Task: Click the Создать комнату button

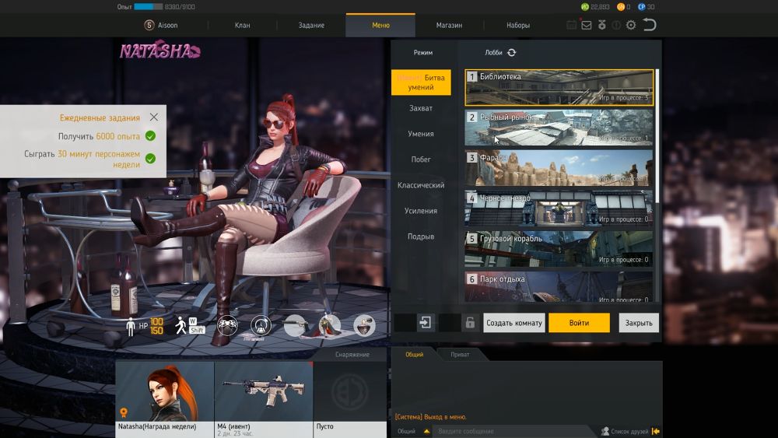Action: tap(513, 323)
